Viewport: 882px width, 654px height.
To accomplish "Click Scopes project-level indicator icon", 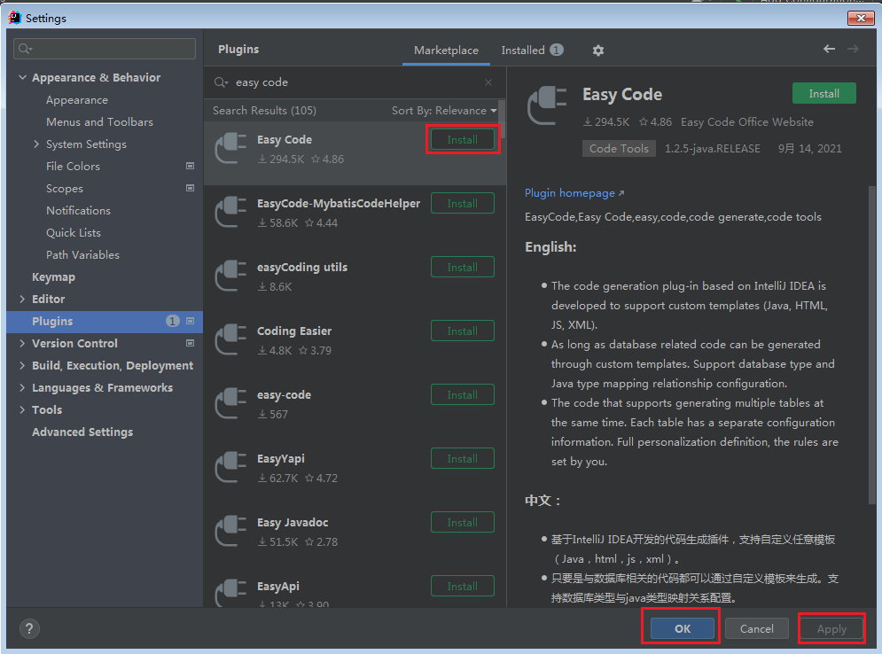I will coord(190,188).
